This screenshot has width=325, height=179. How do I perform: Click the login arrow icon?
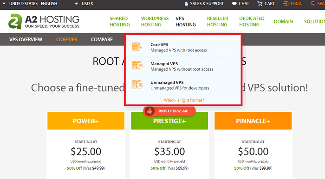point(286,4)
